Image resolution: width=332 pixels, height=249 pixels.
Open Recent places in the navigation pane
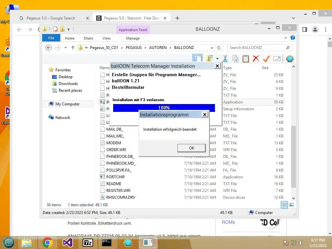point(70,90)
